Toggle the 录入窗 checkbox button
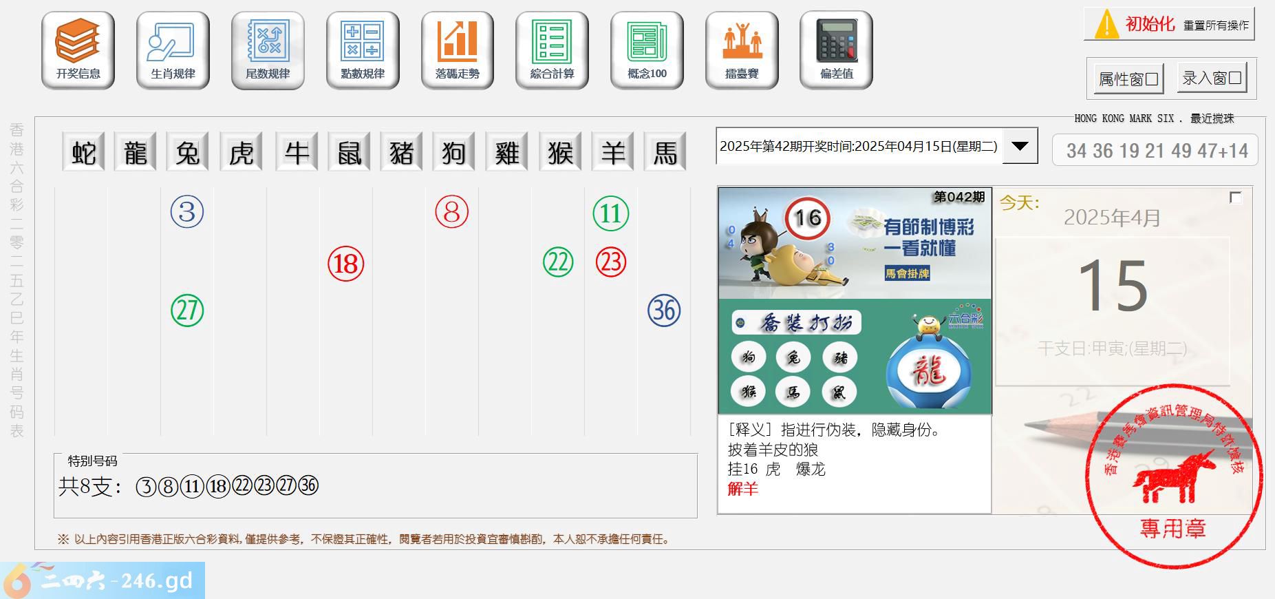The height and width of the screenshot is (599, 1275). [x=1212, y=78]
